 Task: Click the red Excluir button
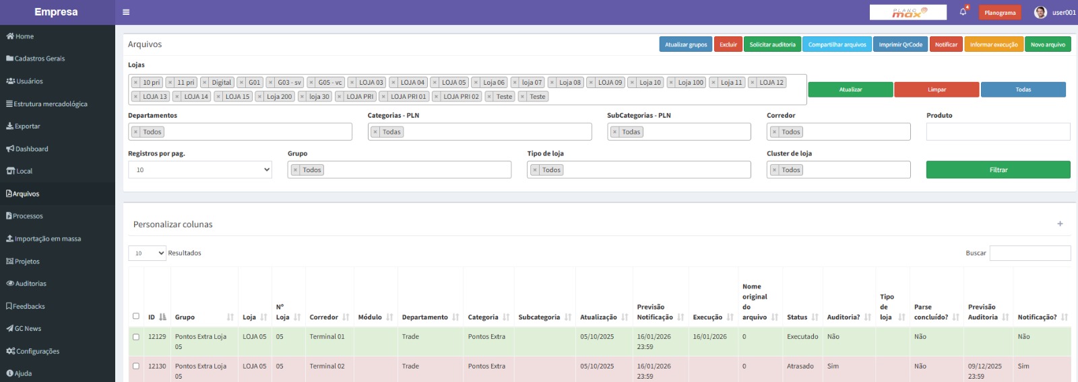click(728, 44)
